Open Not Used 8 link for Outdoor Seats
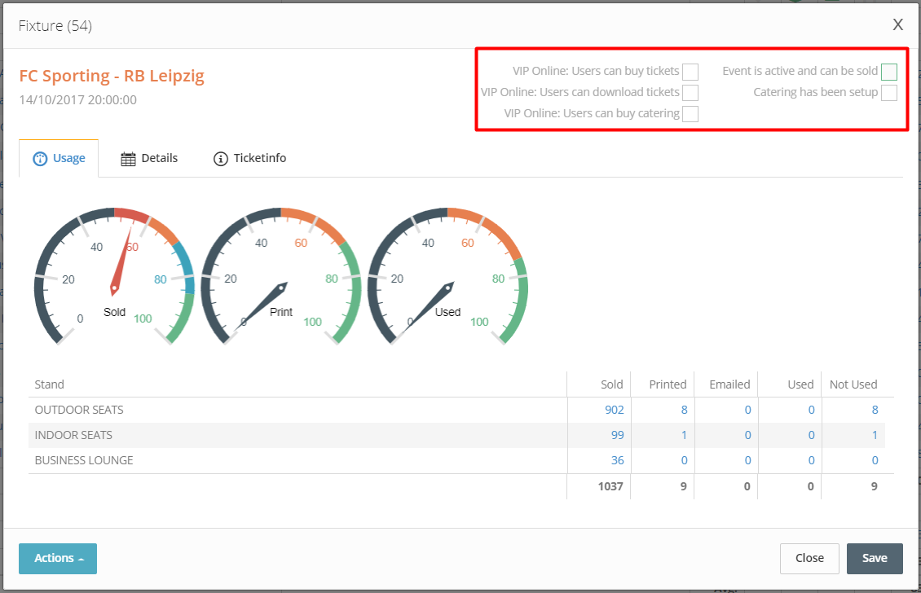 click(x=875, y=410)
